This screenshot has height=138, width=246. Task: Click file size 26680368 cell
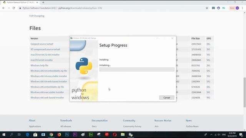pyautogui.click(x=196, y=76)
